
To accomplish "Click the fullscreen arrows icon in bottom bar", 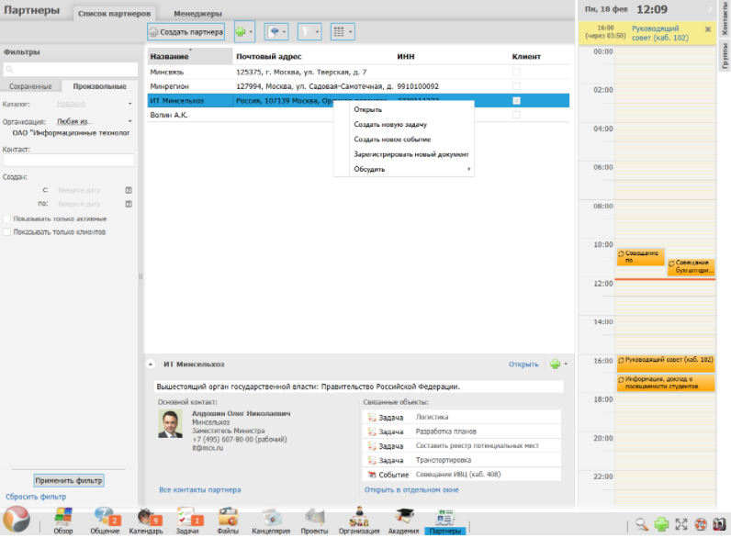I will pos(681,524).
